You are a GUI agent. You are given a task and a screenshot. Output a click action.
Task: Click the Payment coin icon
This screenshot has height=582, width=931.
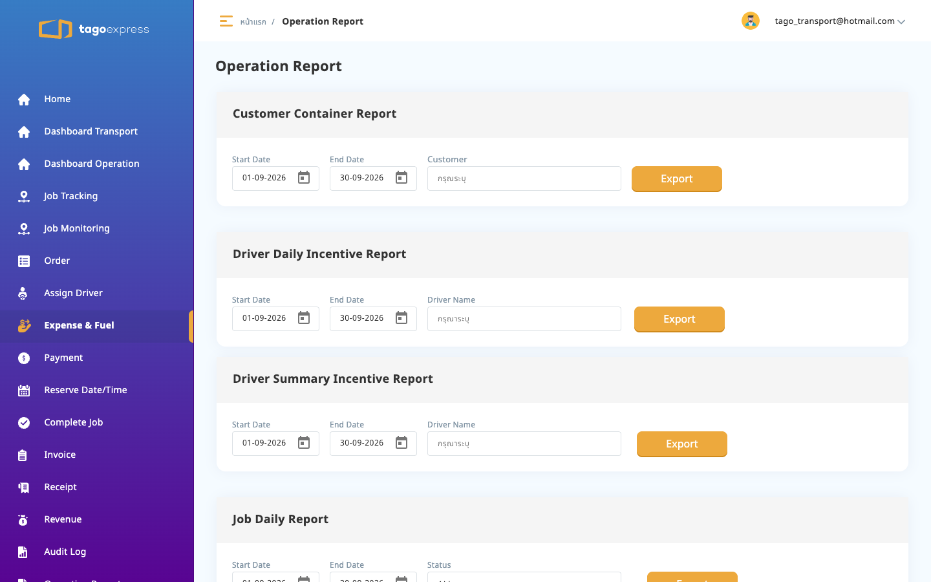pyautogui.click(x=24, y=358)
